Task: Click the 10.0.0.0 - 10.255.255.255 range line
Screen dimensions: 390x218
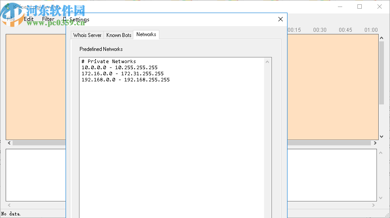Action: click(119, 67)
